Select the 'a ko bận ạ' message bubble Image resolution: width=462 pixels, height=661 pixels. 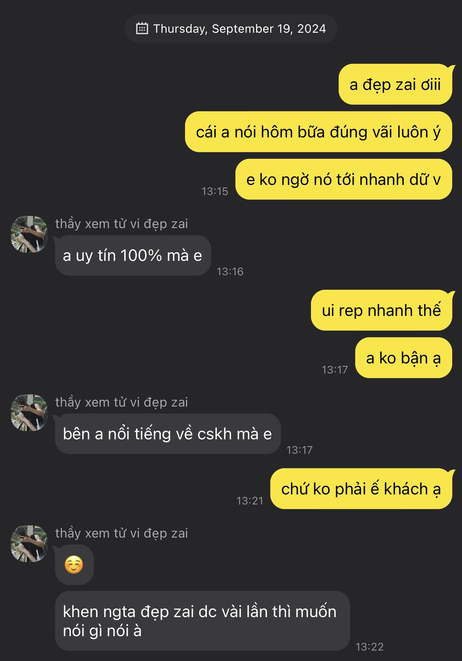coord(403,358)
